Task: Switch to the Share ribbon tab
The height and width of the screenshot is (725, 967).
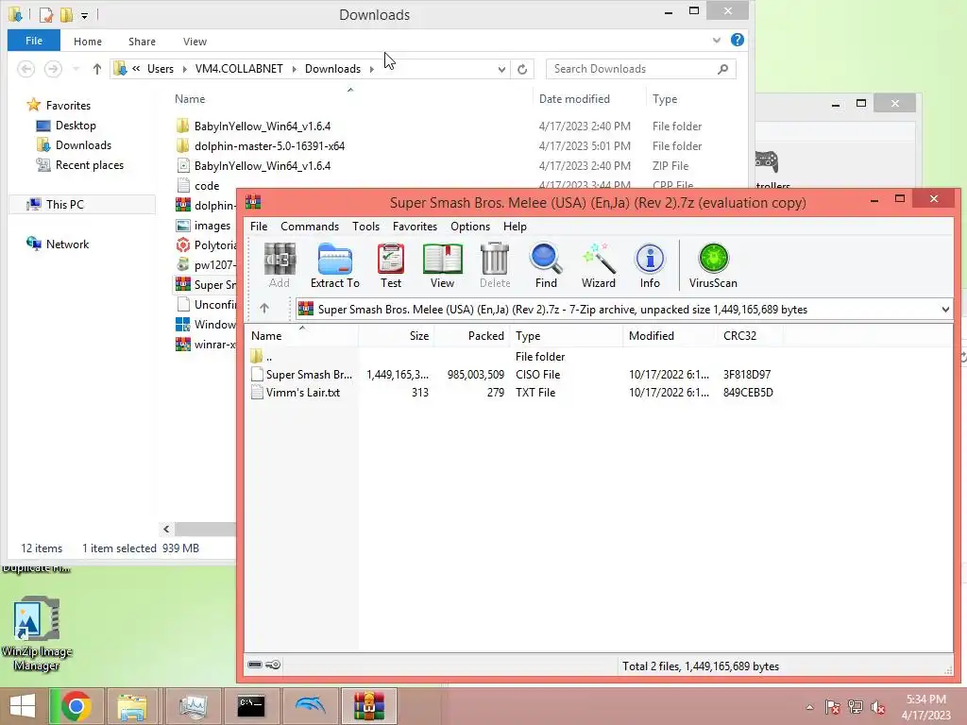Action: click(x=142, y=42)
